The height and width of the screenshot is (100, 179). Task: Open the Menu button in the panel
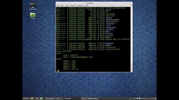[26, 99]
